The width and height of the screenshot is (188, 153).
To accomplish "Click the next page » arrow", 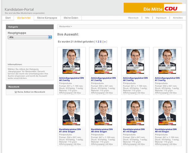I will pos(105,41).
